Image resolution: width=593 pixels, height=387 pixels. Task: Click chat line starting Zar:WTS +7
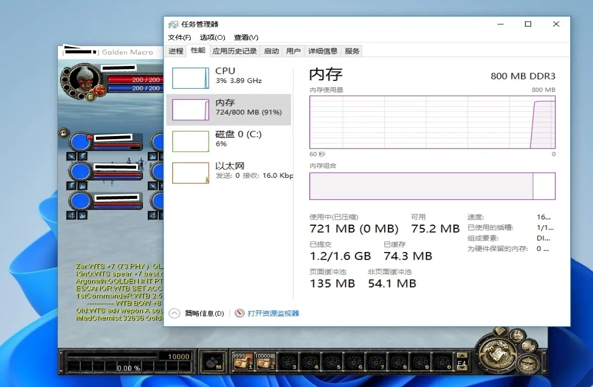(119, 266)
